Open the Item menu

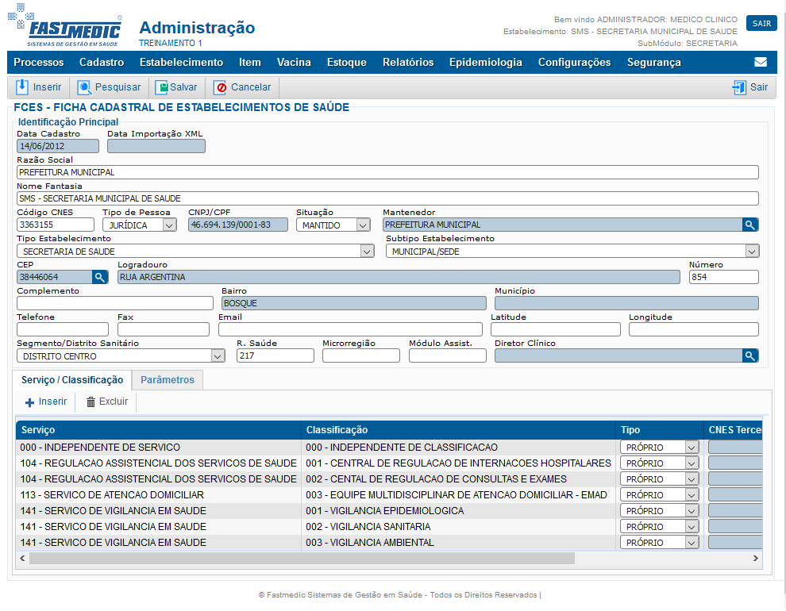(x=249, y=62)
